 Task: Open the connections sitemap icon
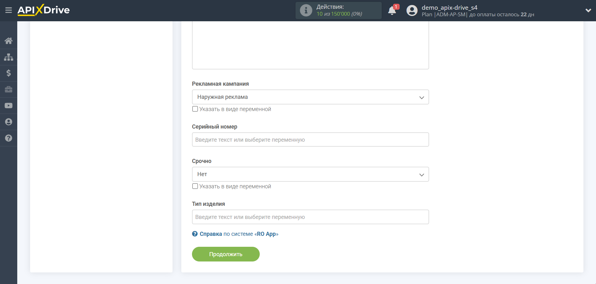(x=8, y=57)
